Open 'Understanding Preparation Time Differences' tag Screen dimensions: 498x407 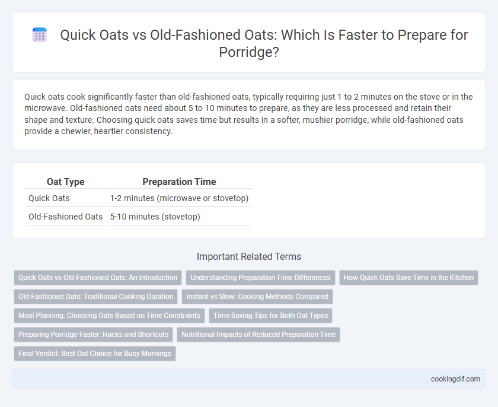pyautogui.click(x=260, y=278)
